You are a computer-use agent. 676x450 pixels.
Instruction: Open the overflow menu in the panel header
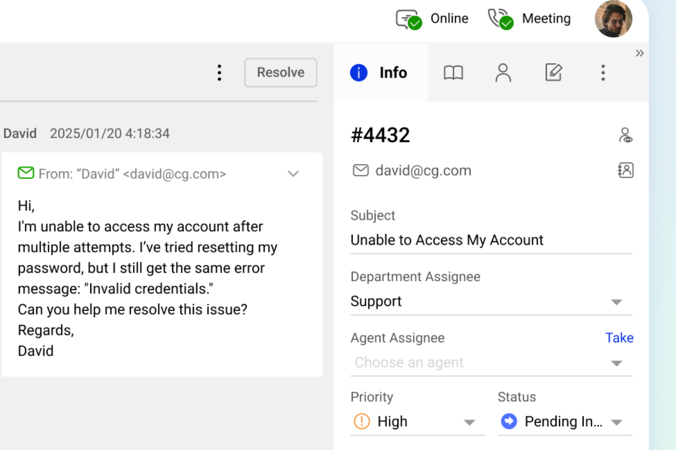pyautogui.click(x=603, y=72)
